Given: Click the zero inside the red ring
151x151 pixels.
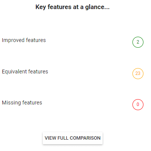Looking at the screenshot, I should [x=138, y=104].
